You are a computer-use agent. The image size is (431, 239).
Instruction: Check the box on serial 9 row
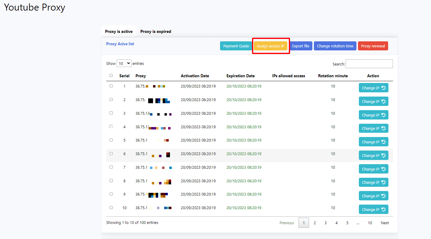[x=111, y=194]
